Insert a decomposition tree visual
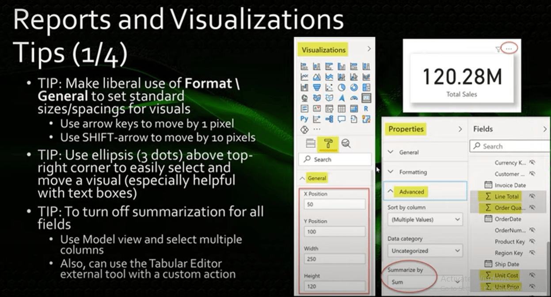Screen dimensions: 551x297 [x=329, y=119]
